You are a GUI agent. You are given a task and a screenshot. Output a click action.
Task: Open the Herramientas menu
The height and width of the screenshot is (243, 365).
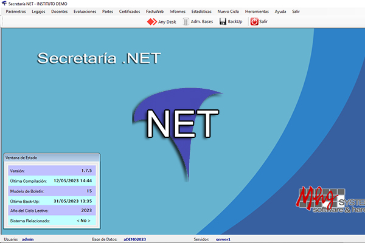pos(257,12)
